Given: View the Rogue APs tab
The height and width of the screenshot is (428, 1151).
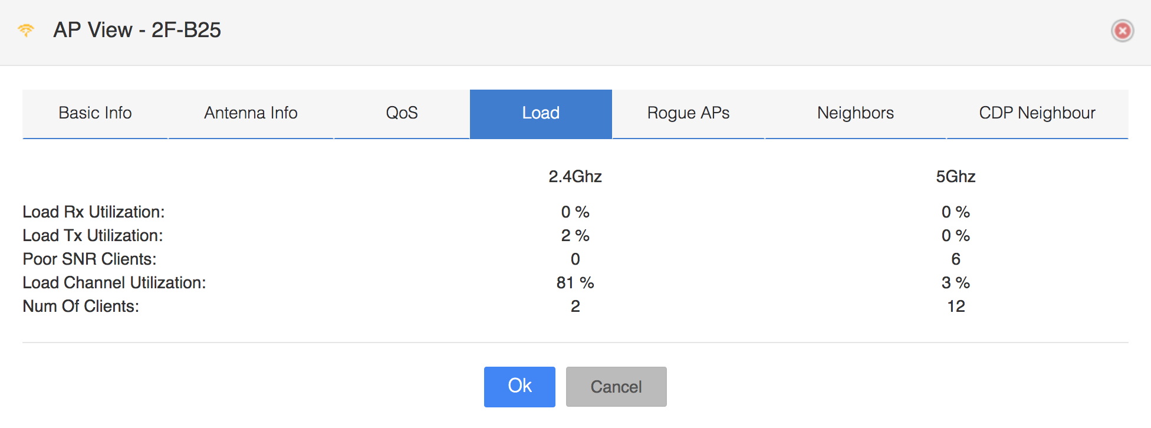Looking at the screenshot, I should click(x=689, y=113).
